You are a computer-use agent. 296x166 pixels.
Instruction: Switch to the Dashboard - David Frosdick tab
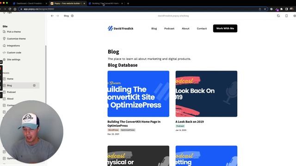(30, 3)
